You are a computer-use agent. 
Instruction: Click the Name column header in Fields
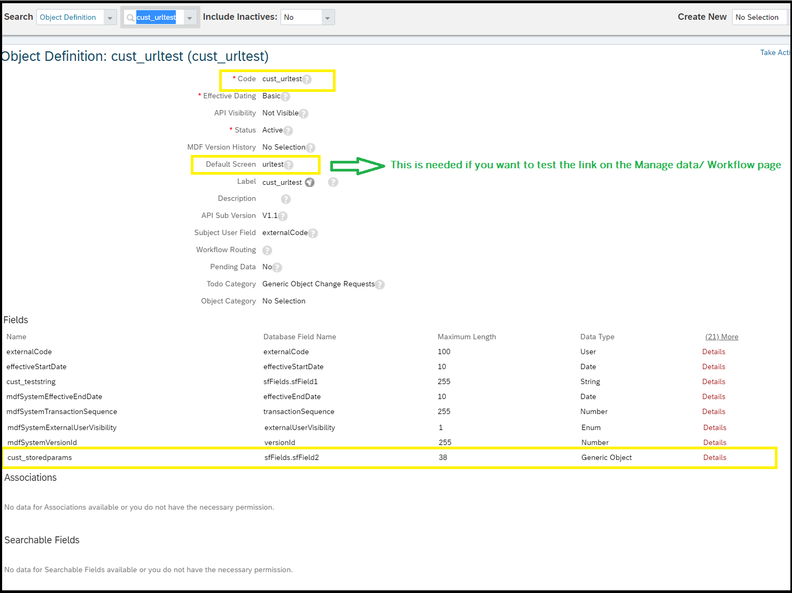17,337
